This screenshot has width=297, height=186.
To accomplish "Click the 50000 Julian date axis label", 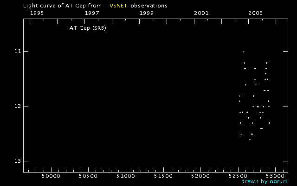I will (50, 176).
